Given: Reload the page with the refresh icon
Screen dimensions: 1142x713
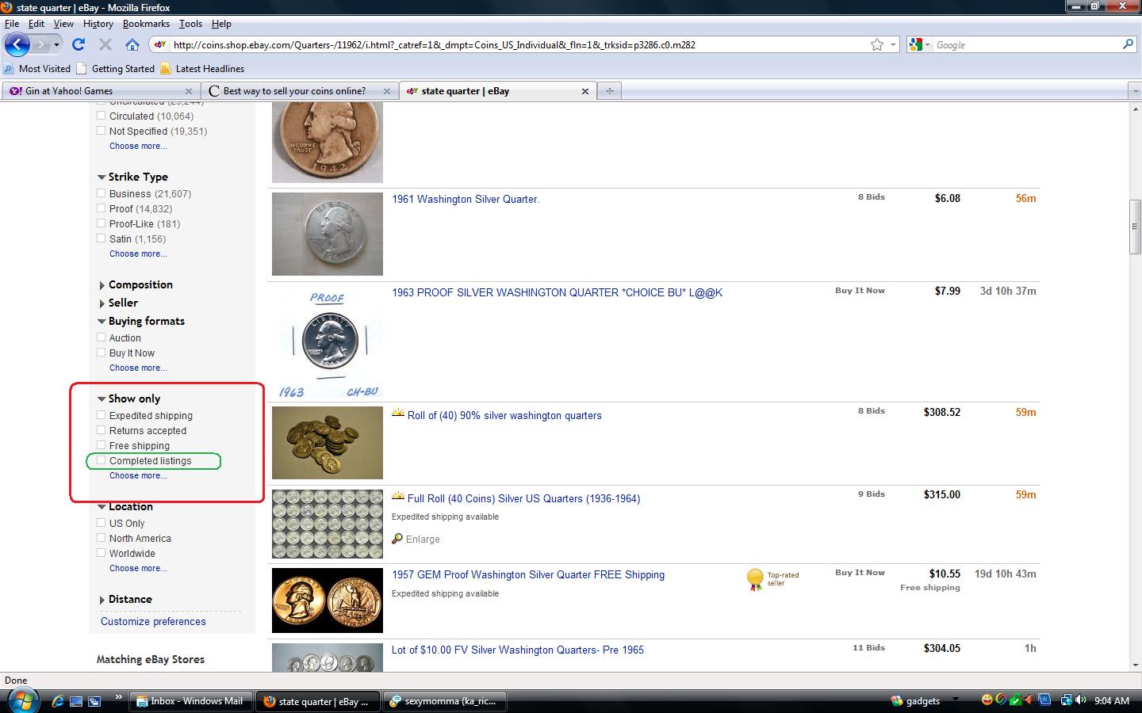Looking at the screenshot, I should [x=78, y=45].
